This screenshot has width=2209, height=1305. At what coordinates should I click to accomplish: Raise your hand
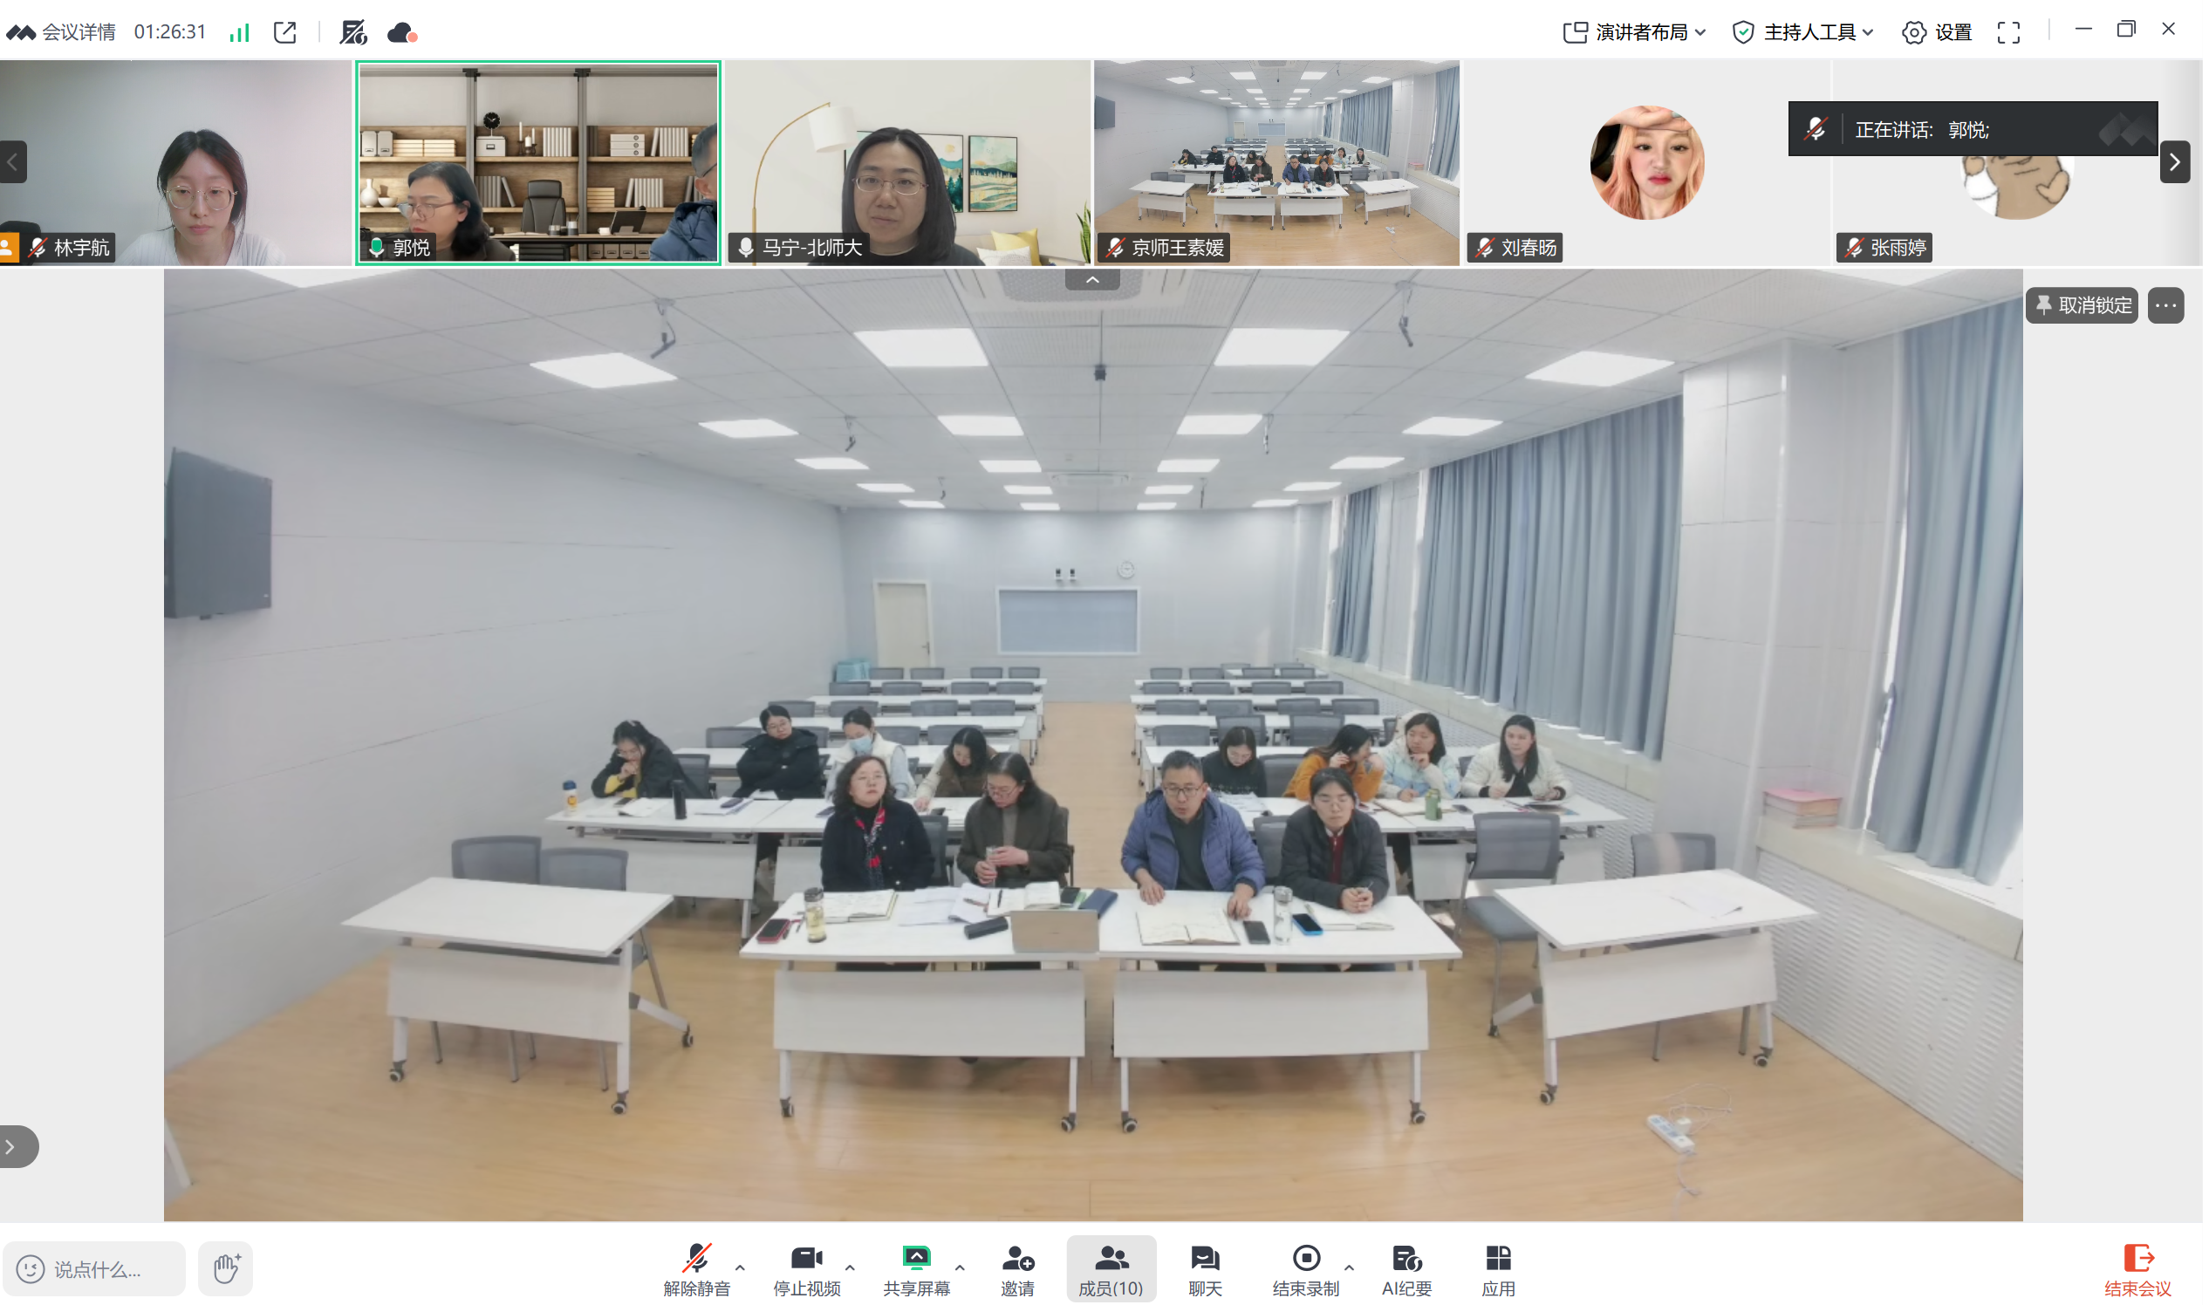[x=225, y=1268]
